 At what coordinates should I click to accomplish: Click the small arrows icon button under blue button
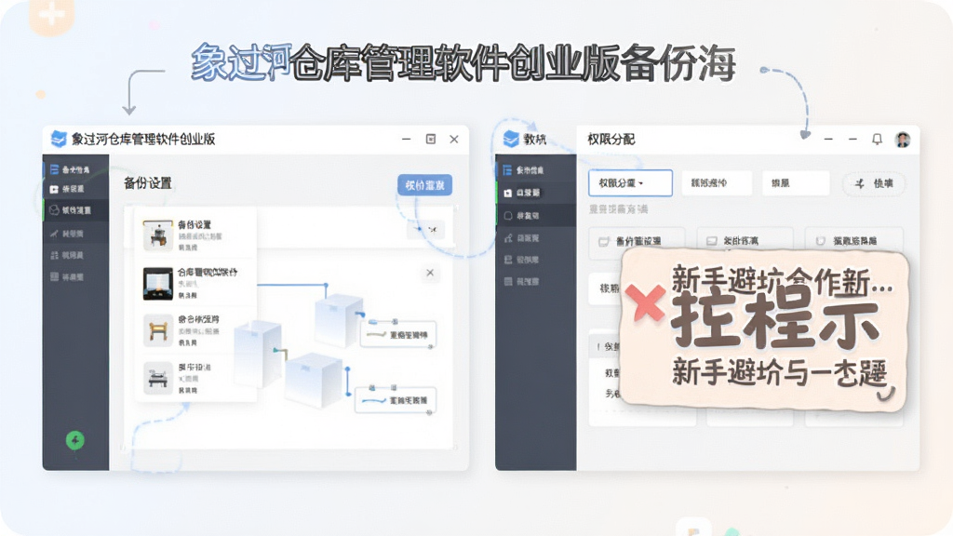pos(426,229)
